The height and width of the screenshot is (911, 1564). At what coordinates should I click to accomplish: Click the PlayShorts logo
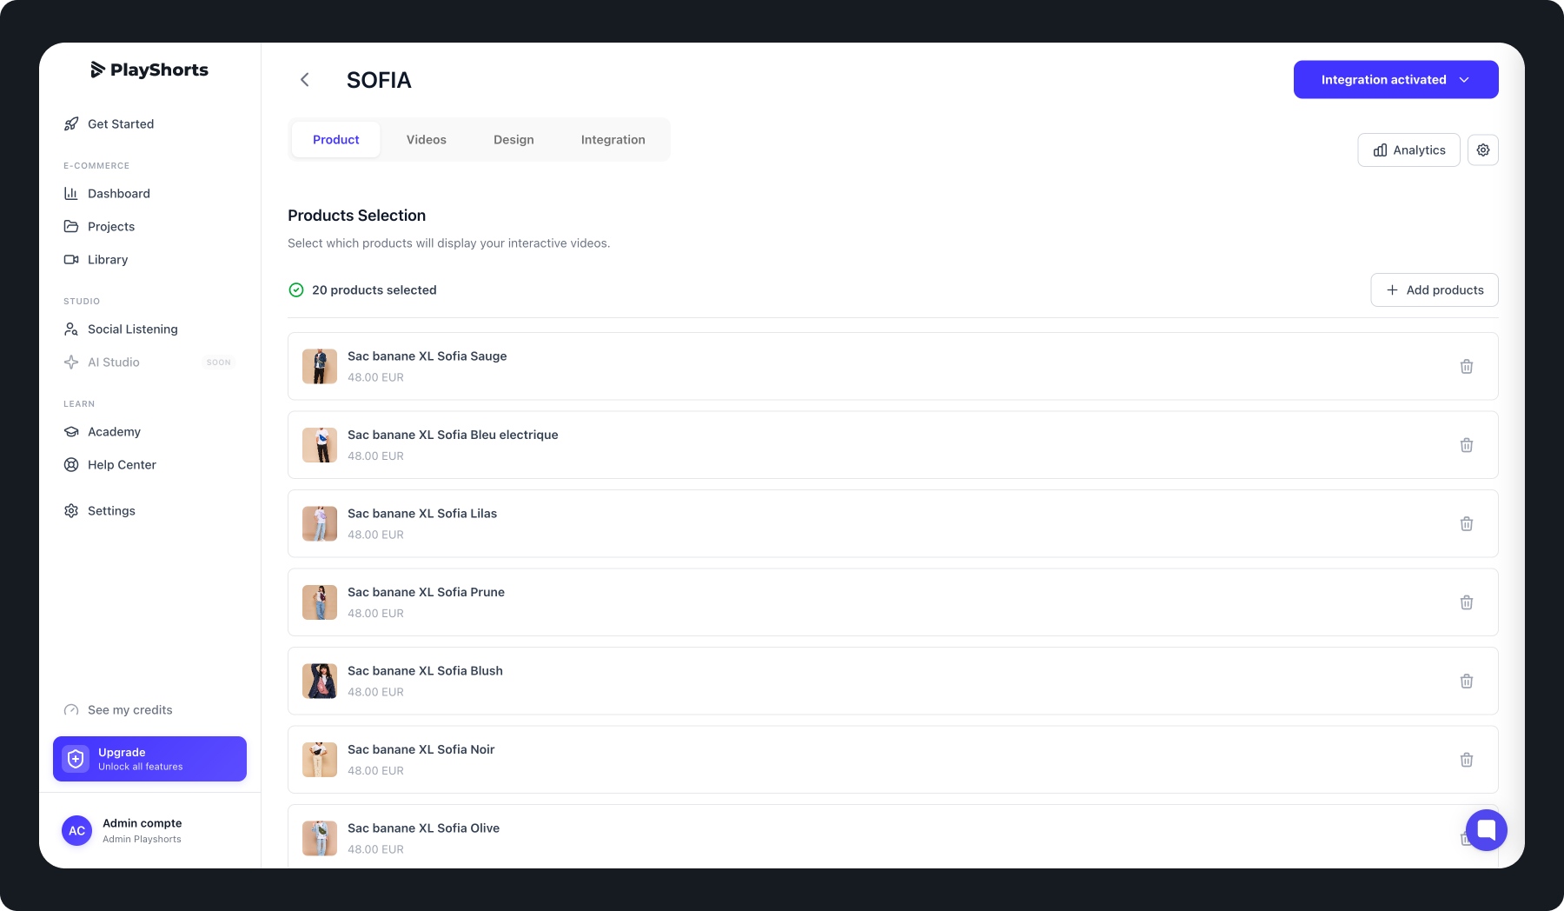(x=149, y=70)
